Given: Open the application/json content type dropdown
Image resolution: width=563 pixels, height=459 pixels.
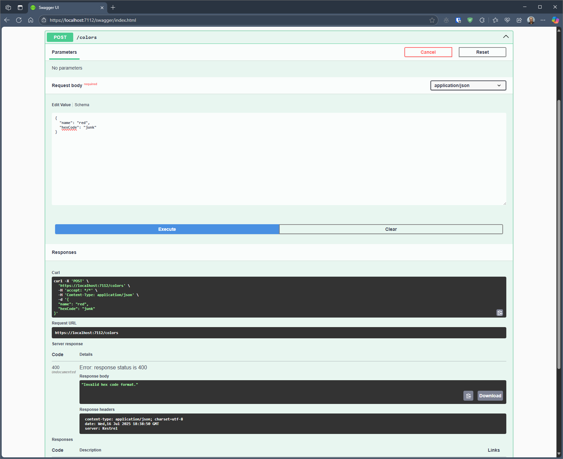Looking at the screenshot, I should [x=468, y=85].
